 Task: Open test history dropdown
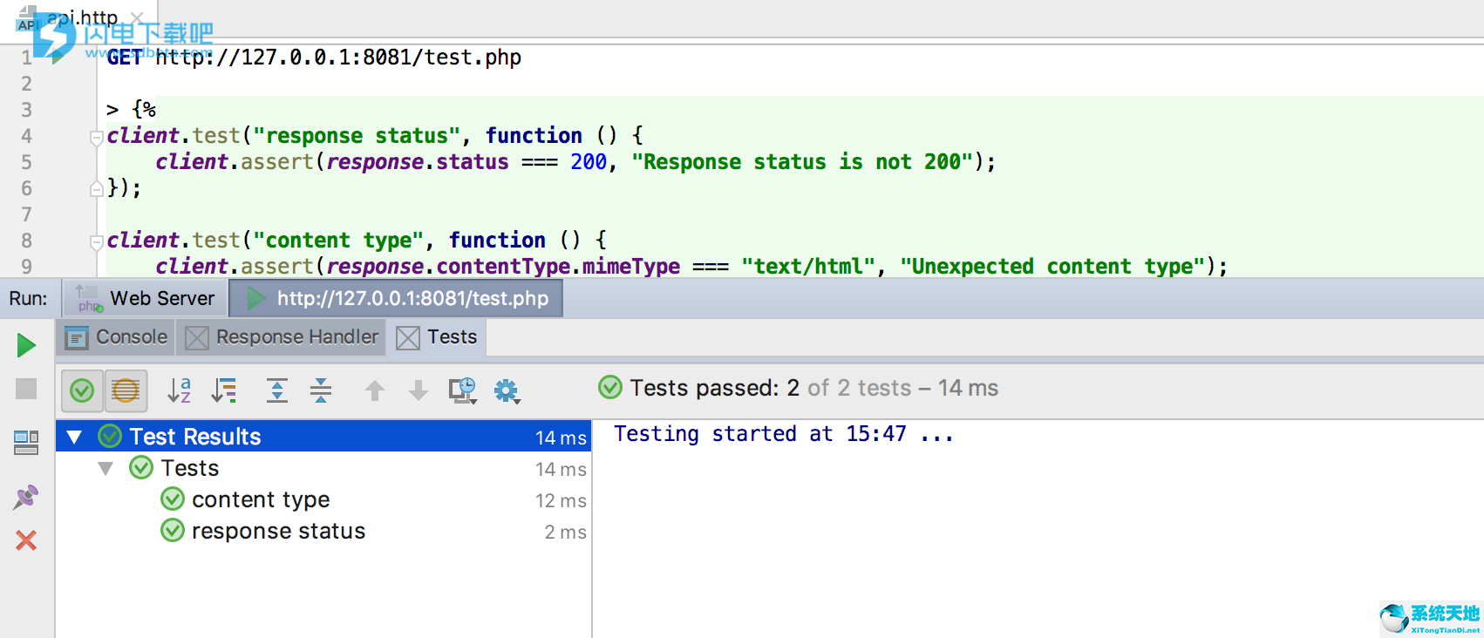click(463, 391)
